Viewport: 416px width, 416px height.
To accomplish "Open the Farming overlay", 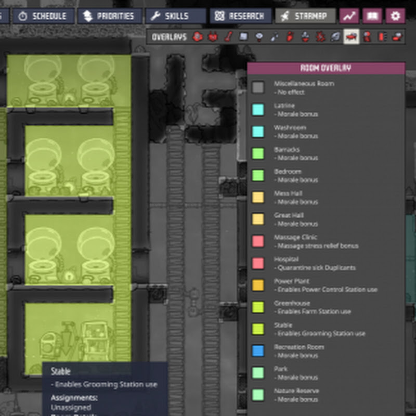I will pos(336,37).
